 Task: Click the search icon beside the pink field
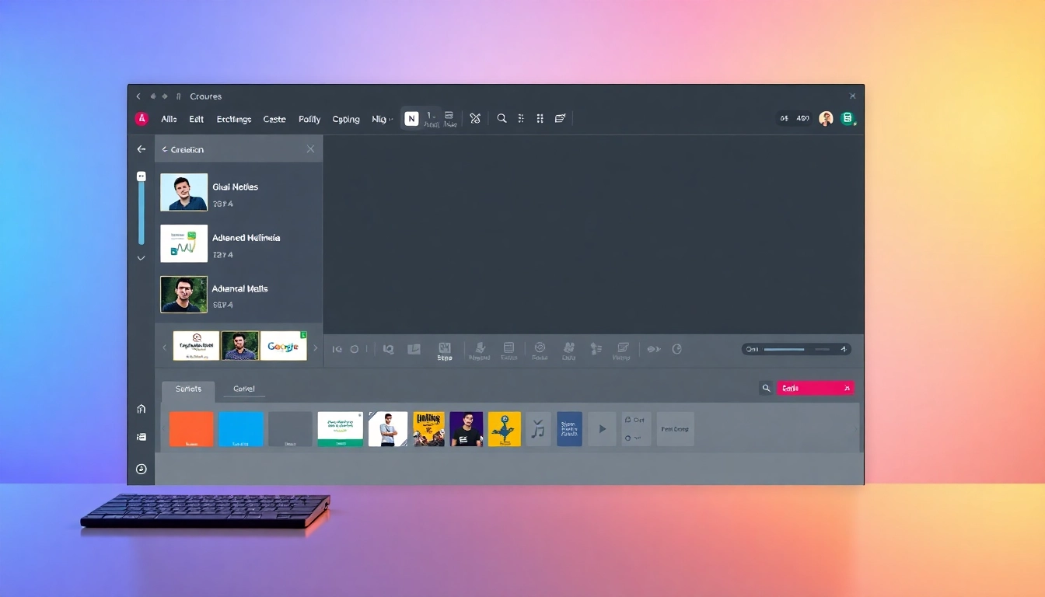point(766,388)
